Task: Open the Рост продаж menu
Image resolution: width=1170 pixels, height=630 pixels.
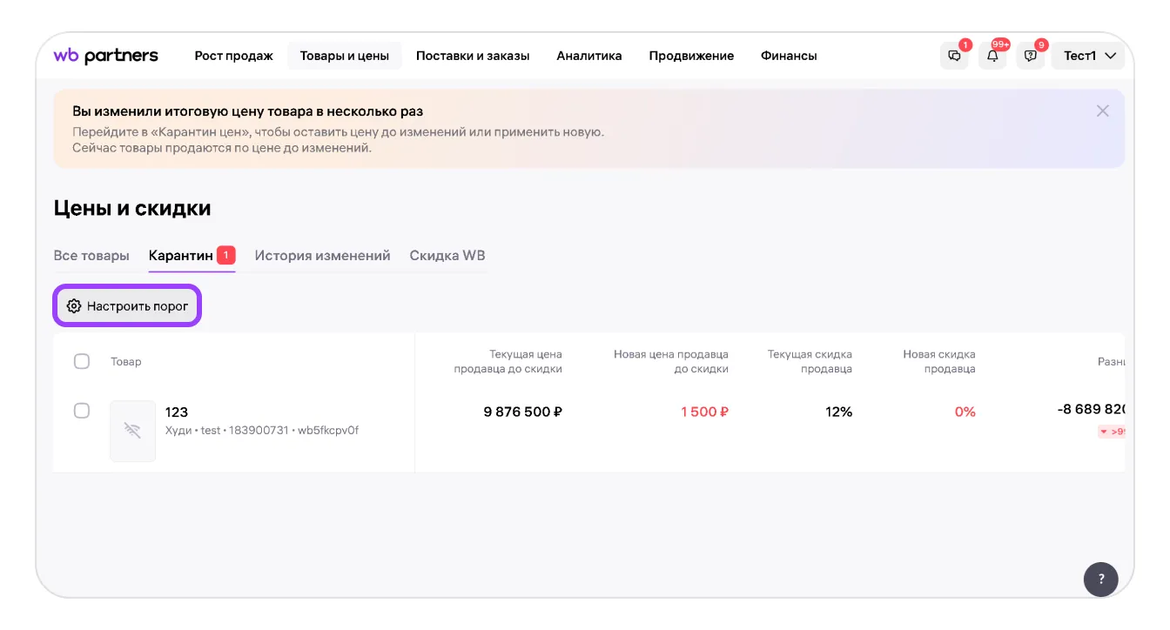Action: pyautogui.click(x=233, y=56)
